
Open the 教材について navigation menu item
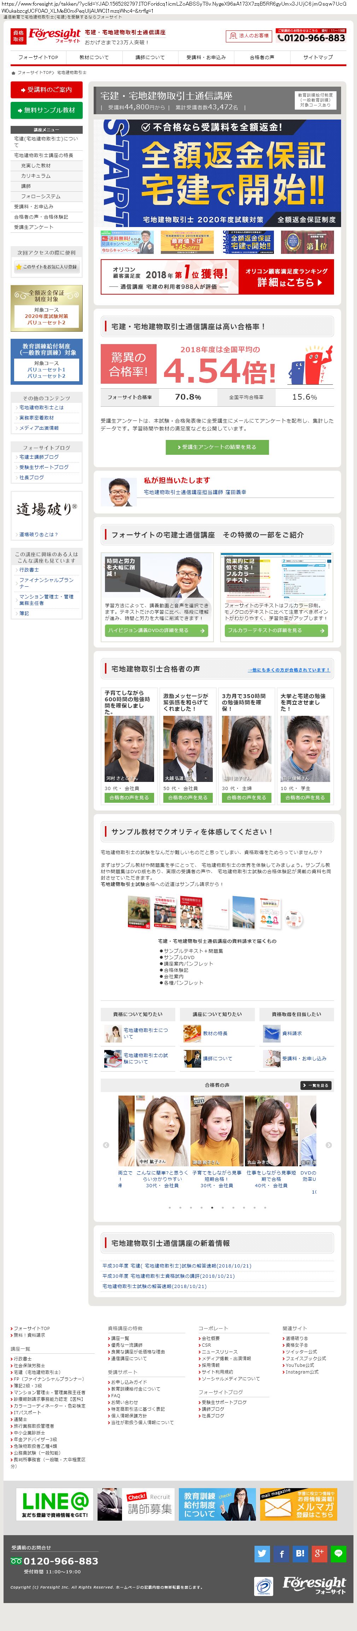(94, 57)
